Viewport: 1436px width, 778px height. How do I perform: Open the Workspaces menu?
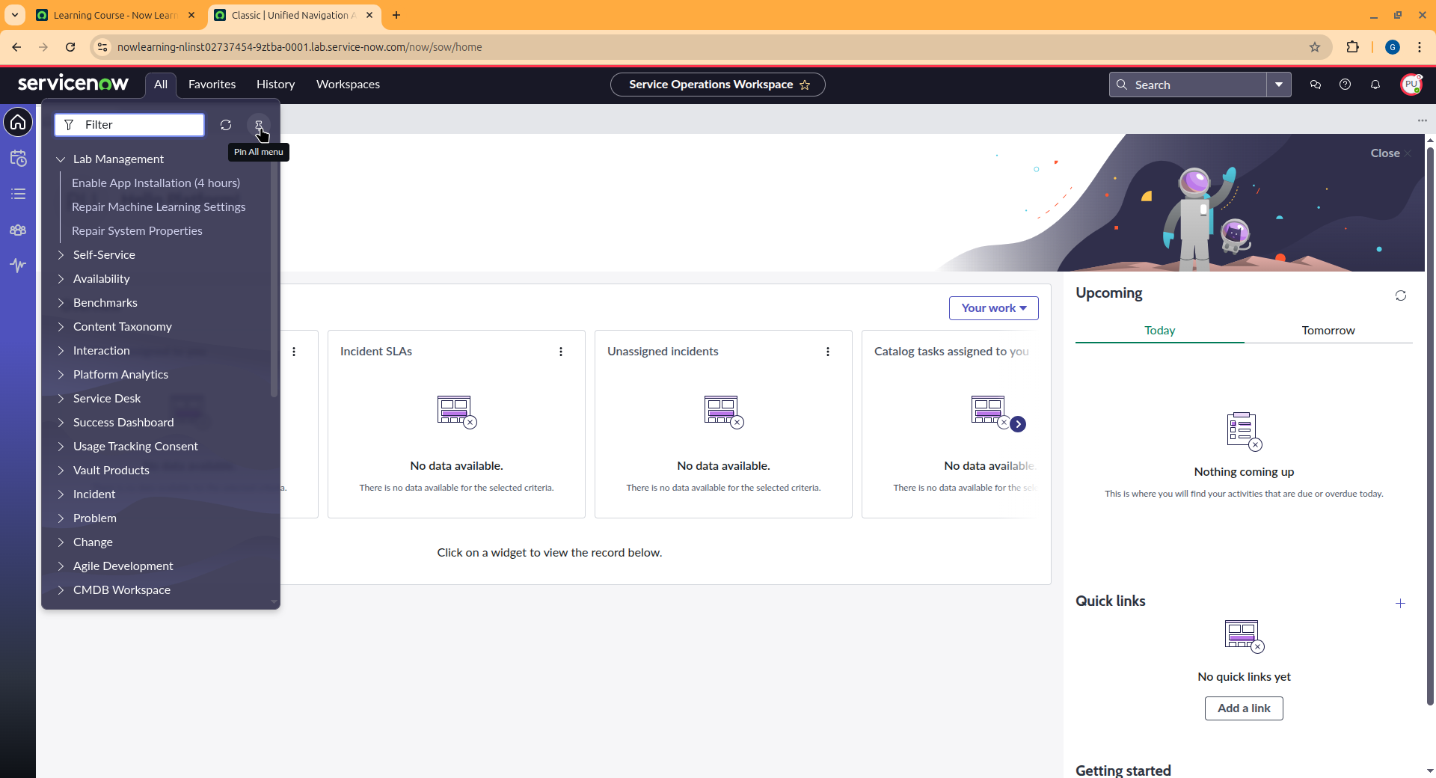point(348,85)
